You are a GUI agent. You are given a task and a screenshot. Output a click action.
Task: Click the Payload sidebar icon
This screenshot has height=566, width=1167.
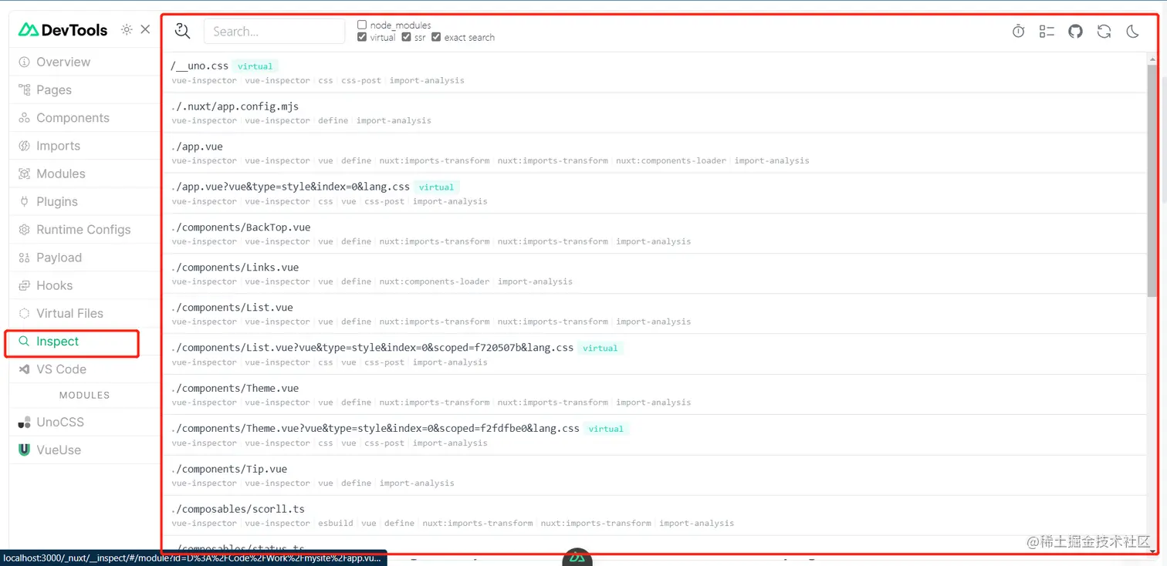25,258
